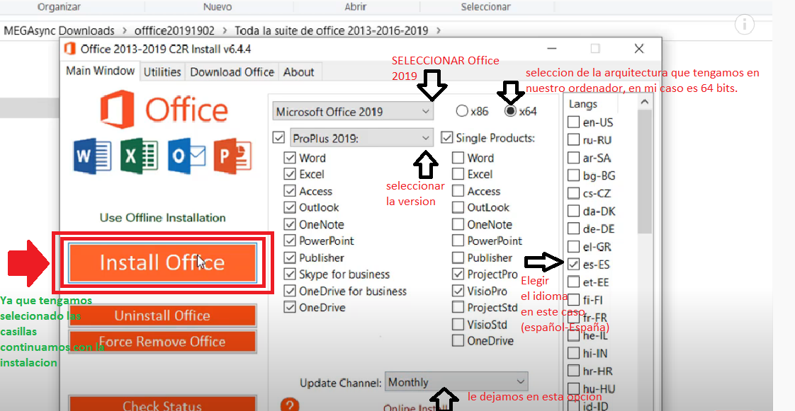Image resolution: width=795 pixels, height=411 pixels.
Task: Open the Update Channel Monthly dropdown
Action: click(x=456, y=382)
